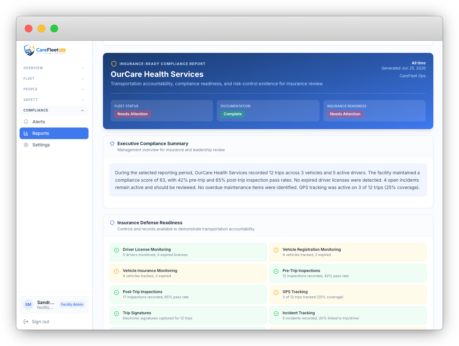The width and height of the screenshot is (459, 346).
Task: Click the SM user avatar
Action: click(x=28, y=305)
